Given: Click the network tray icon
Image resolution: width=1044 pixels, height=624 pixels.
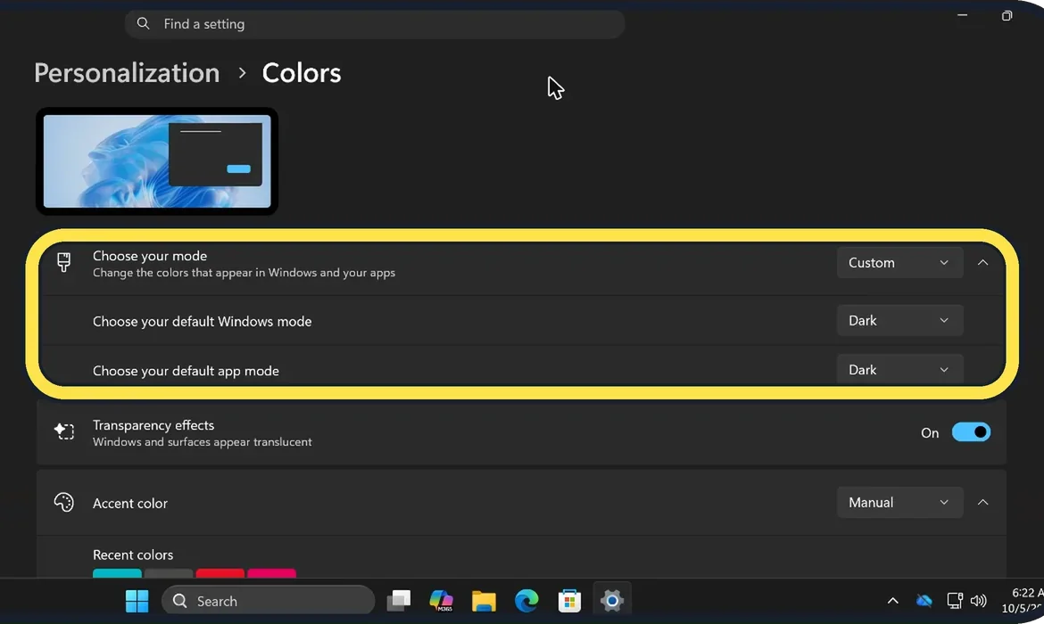Looking at the screenshot, I should (x=955, y=601).
